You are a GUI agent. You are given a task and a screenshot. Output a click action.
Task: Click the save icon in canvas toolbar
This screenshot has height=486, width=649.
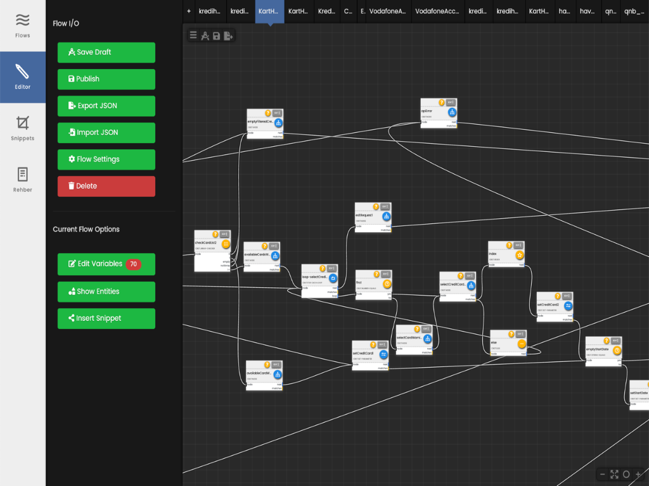(x=216, y=36)
